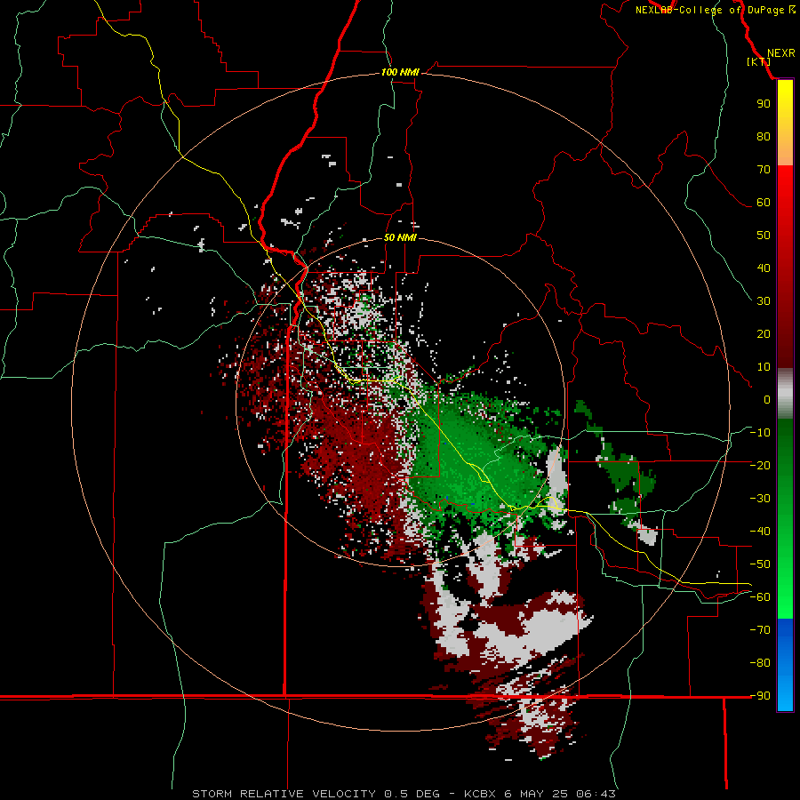Click the 20 value on the velocity scale
The height and width of the screenshot is (800, 800).
pos(764,334)
